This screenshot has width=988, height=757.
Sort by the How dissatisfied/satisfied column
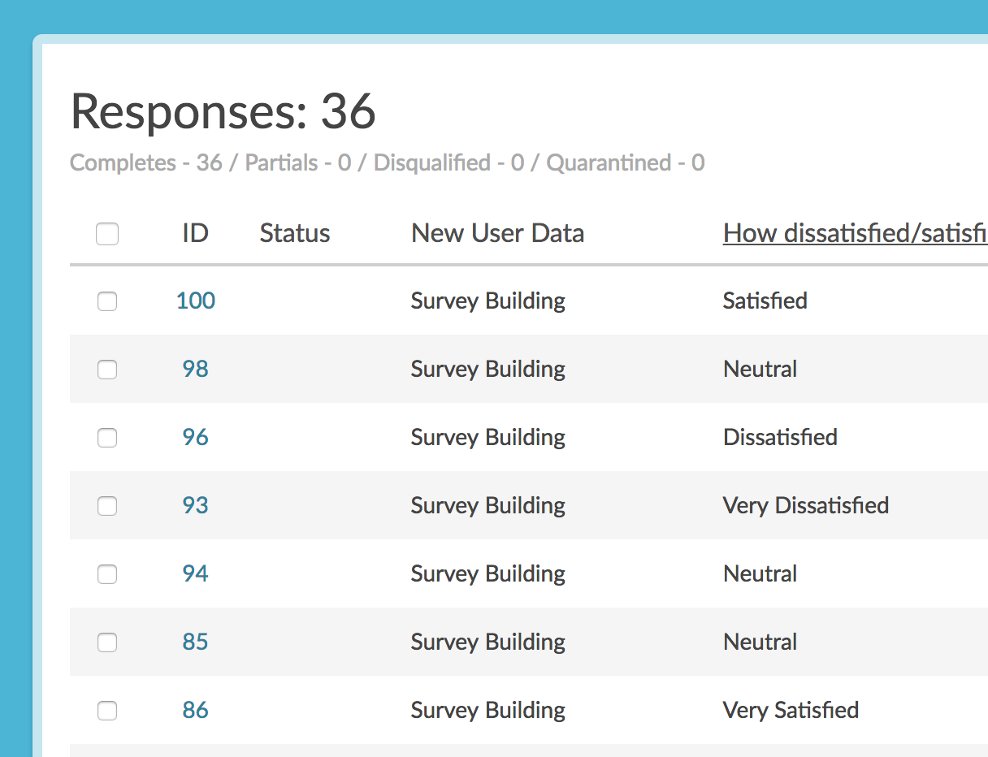(x=855, y=233)
